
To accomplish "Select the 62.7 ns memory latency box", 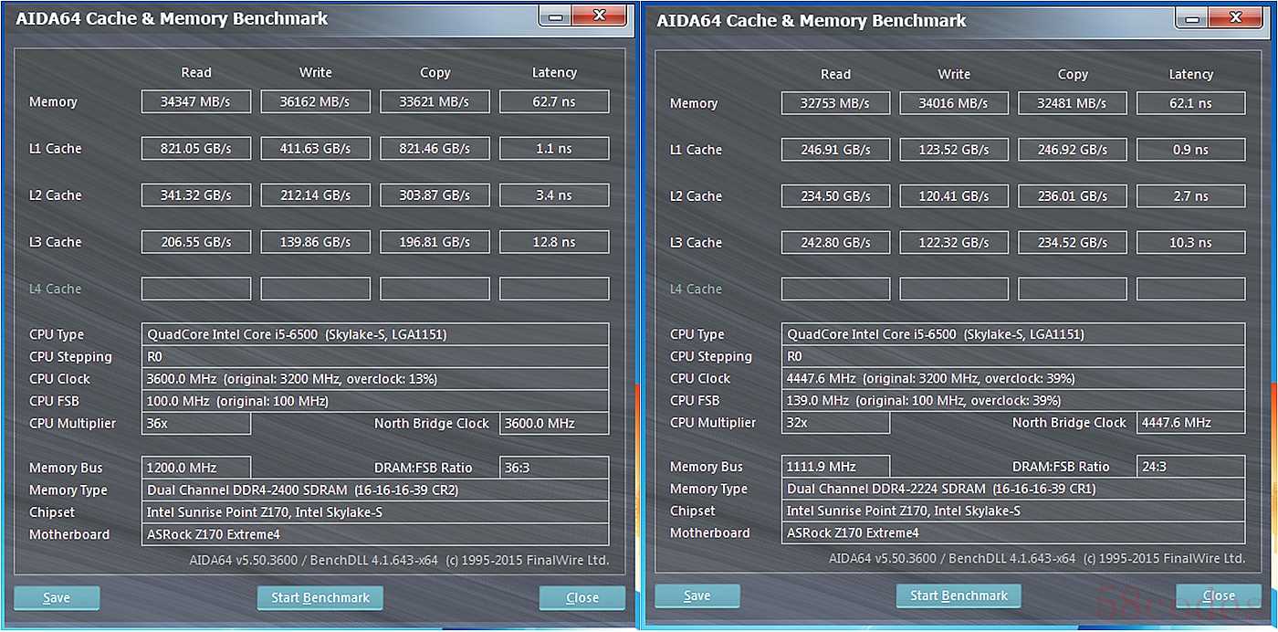I will 554,101.
